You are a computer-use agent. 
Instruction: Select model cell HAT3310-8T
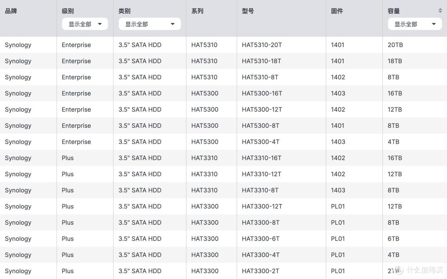pyautogui.click(x=260, y=190)
